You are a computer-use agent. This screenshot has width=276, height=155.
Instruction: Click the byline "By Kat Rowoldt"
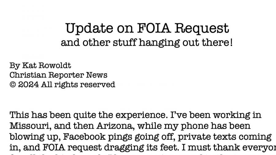click(40, 65)
